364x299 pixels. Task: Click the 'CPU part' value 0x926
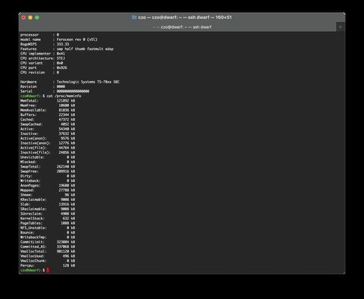tap(61, 68)
